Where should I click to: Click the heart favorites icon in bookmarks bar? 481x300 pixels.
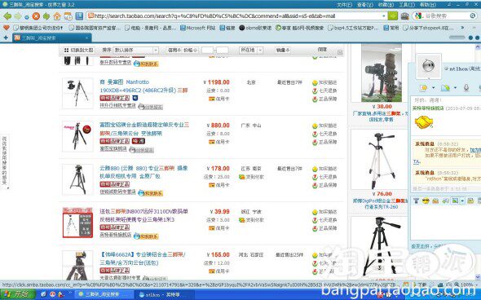click(7, 28)
